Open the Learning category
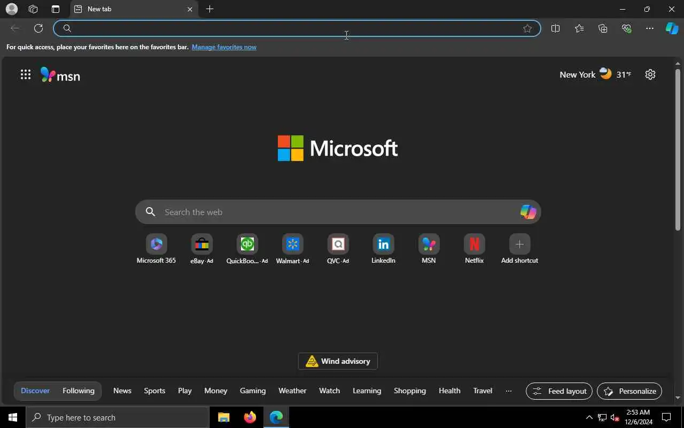The height and width of the screenshot is (428, 684). (367, 391)
